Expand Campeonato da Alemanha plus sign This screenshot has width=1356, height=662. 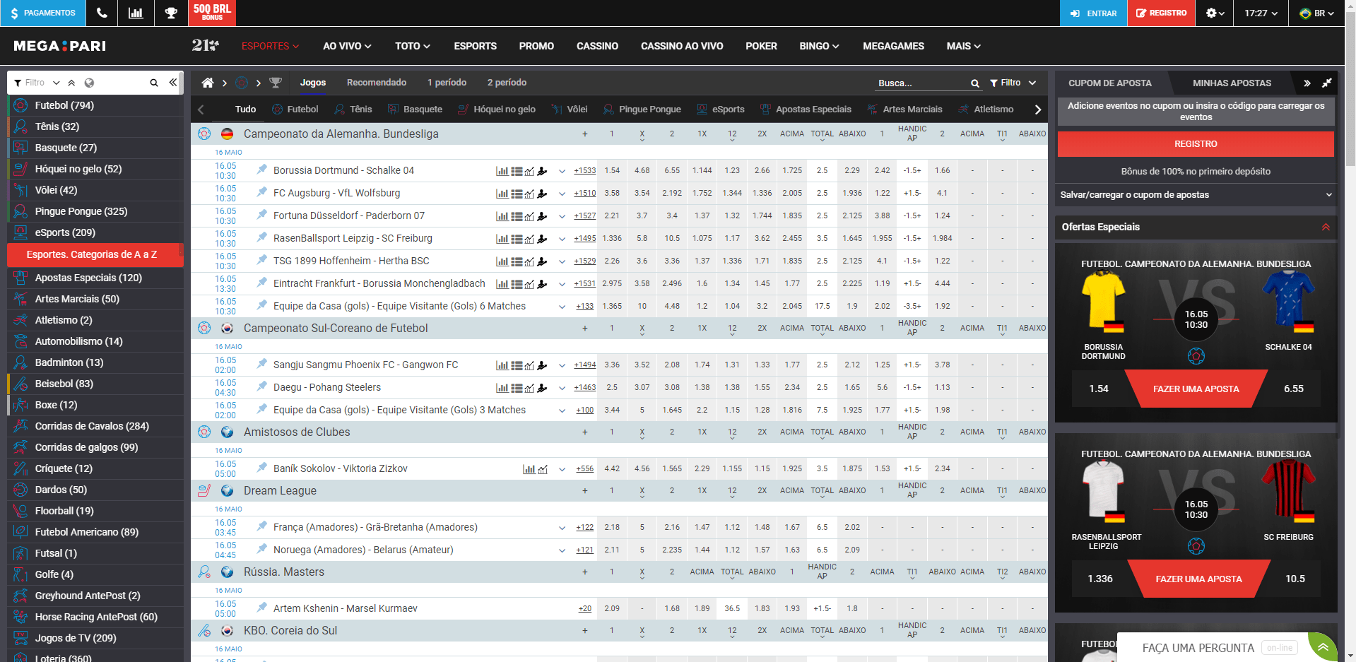pyautogui.click(x=584, y=134)
